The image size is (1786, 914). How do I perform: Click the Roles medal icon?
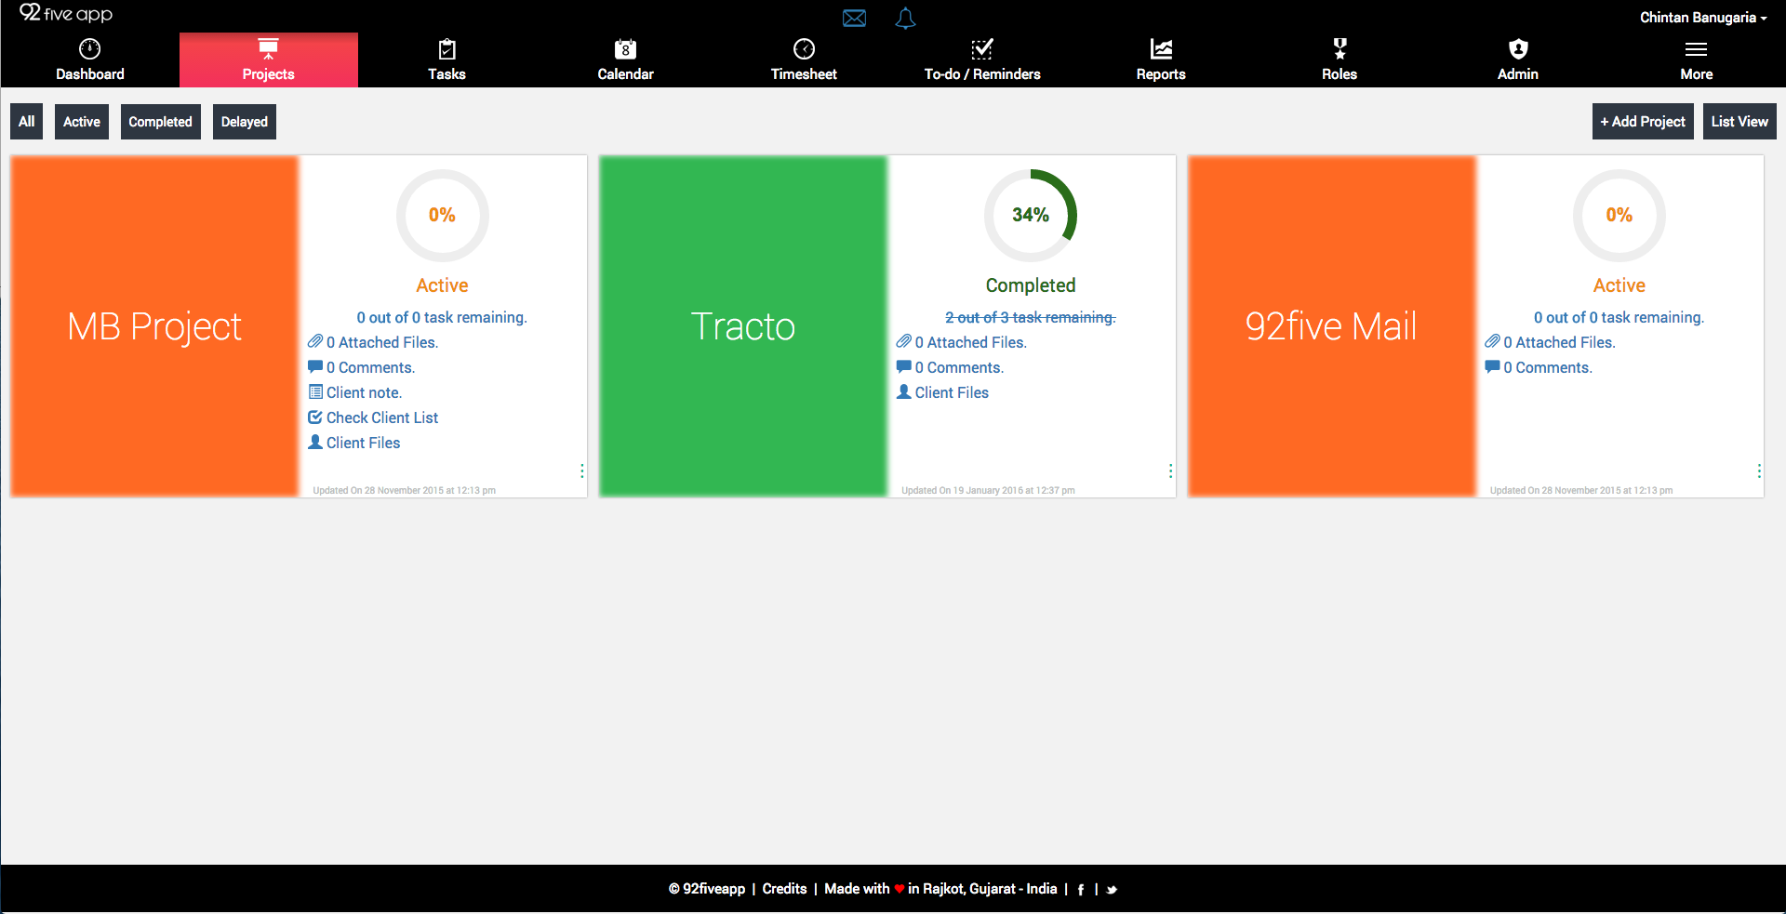[x=1339, y=48]
